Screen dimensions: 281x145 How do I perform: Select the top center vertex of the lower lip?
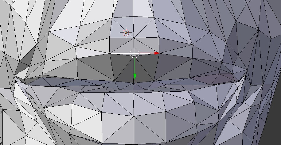pyautogui.click(x=133, y=93)
